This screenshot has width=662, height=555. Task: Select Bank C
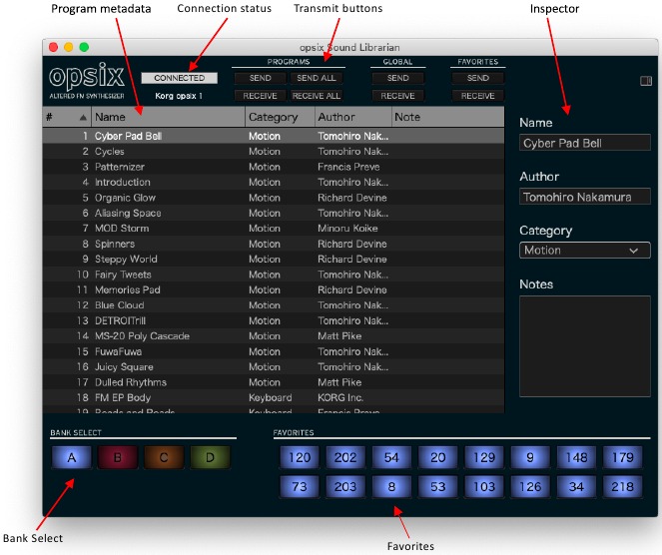(164, 457)
